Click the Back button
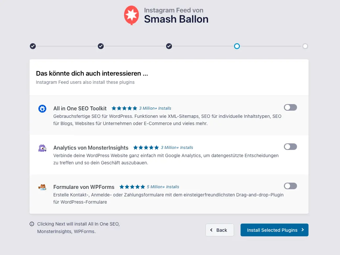 click(220, 230)
